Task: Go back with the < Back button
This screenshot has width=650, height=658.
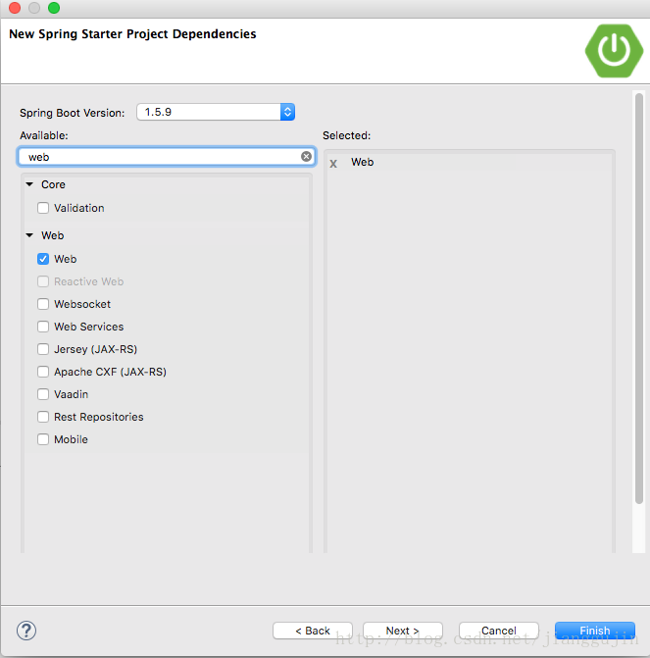Action: [x=313, y=631]
